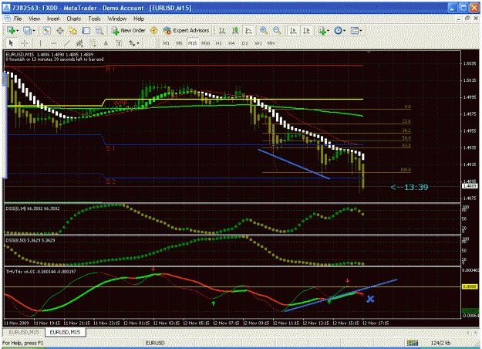Click the MetaTrader document icon beside File
This screenshot has width=482, height=349.
coord(7,19)
